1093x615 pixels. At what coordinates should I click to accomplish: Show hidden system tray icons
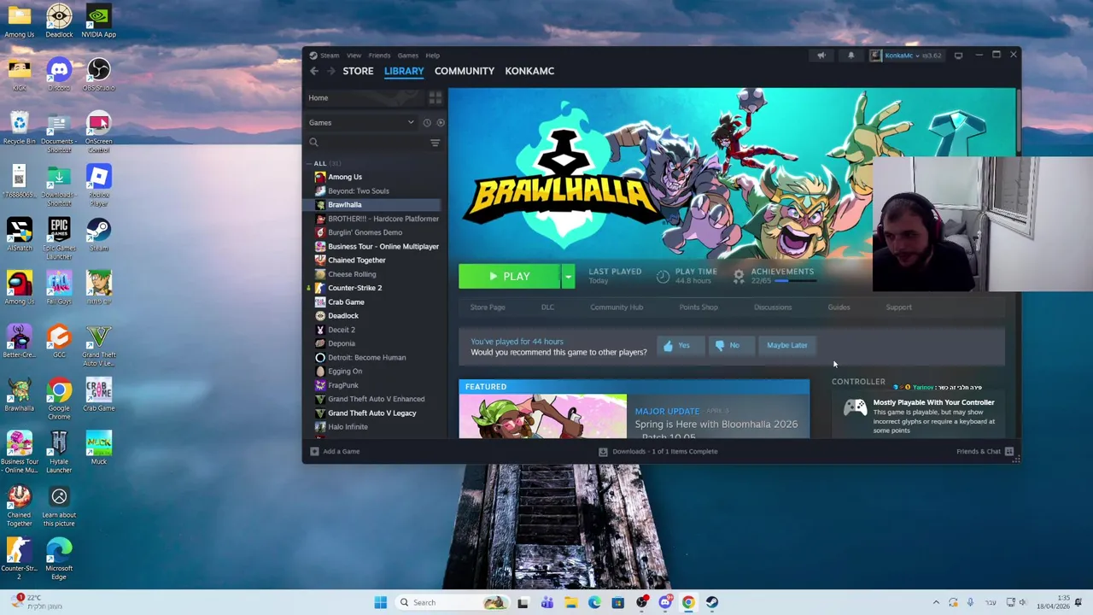tap(936, 602)
